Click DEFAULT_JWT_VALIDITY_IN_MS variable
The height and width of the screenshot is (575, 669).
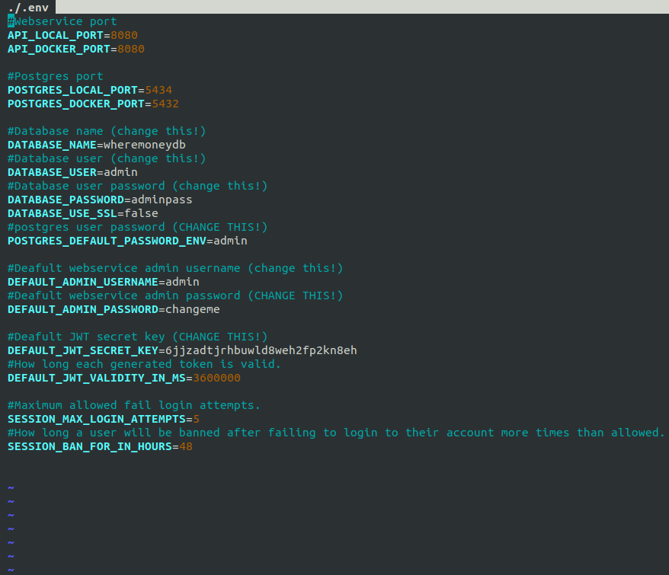click(97, 378)
